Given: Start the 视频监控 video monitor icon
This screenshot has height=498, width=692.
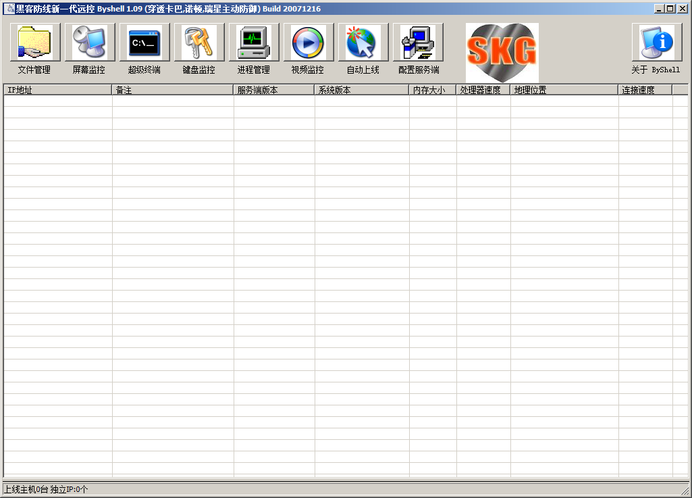Looking at the screenshot, I should 309,43.
